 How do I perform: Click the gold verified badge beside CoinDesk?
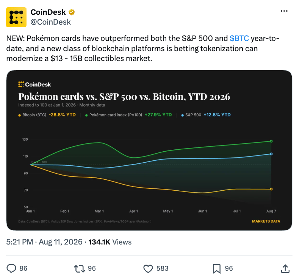(x=72, y=12)
